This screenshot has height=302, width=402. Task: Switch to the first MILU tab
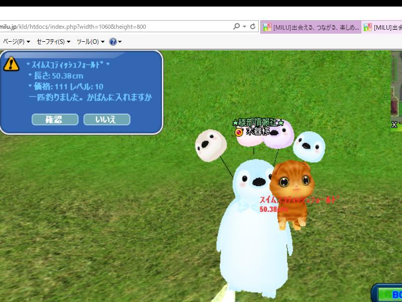coord(311,27)
